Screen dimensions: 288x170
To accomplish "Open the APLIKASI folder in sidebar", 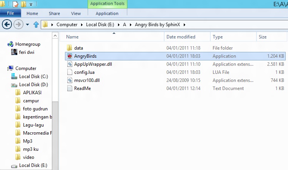I will [x=32, y=93].
